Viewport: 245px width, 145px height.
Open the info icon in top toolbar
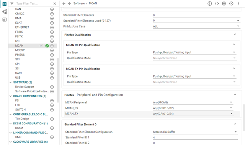209,3
